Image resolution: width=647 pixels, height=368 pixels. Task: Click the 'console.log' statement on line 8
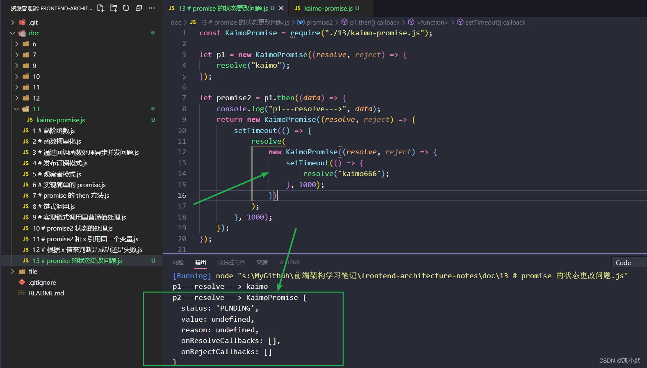click(x=298, y=109)
